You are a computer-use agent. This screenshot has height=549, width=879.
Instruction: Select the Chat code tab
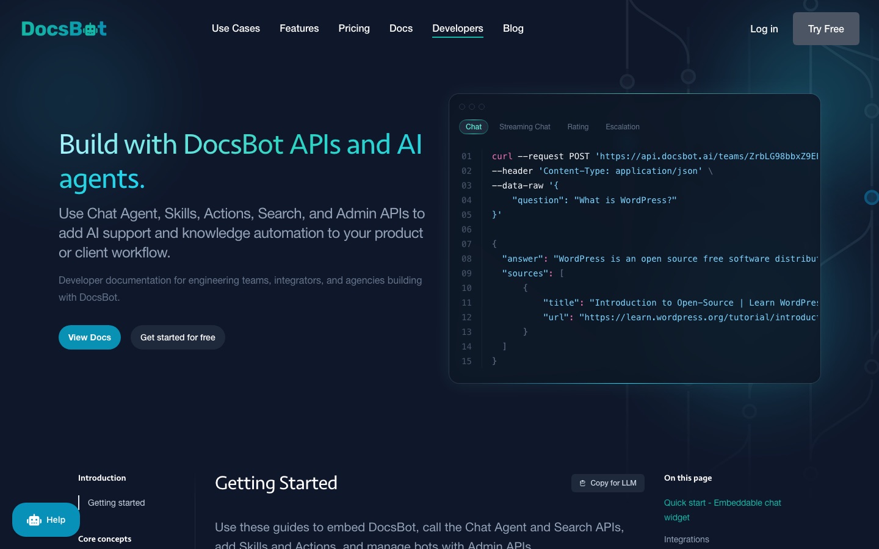click(x=474, y=127)
